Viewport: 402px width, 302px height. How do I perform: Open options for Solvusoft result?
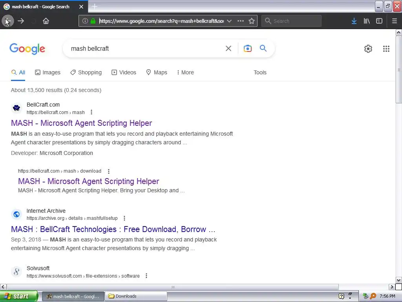[146, 276]
